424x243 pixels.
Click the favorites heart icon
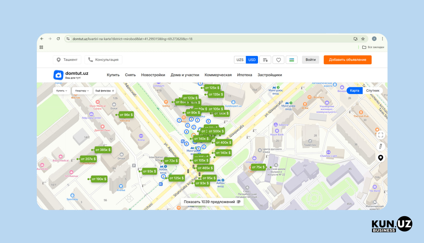pos(278,60)
